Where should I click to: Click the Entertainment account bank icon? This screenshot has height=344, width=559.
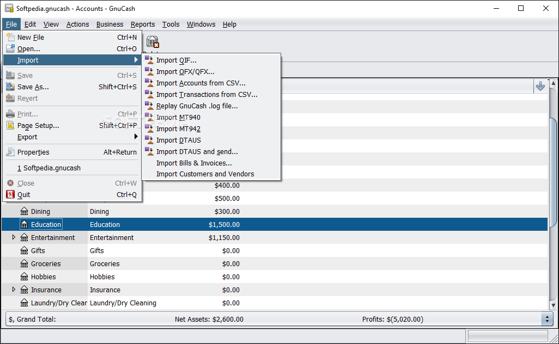[x=24, y=237]
